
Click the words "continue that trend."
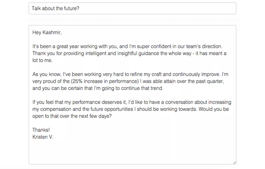coord(142,88)
